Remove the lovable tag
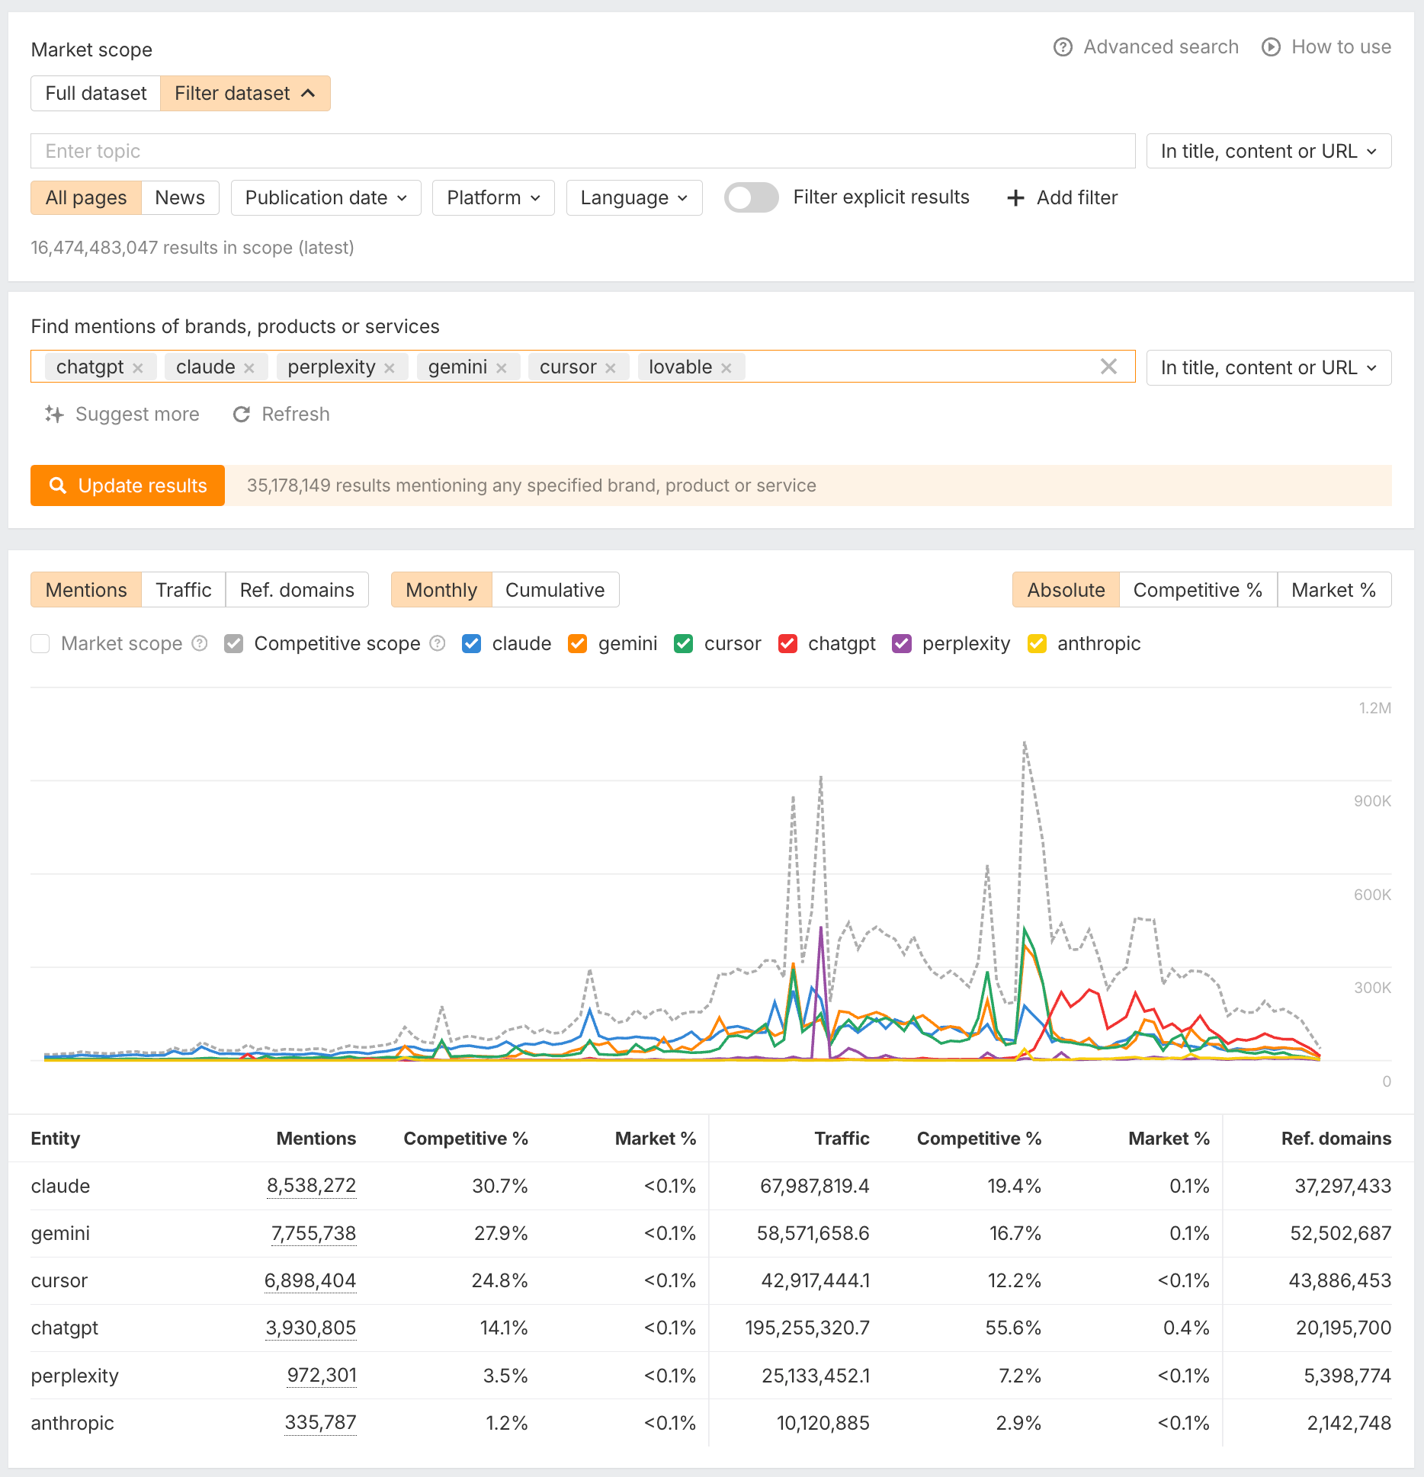 tap(726, 368)
